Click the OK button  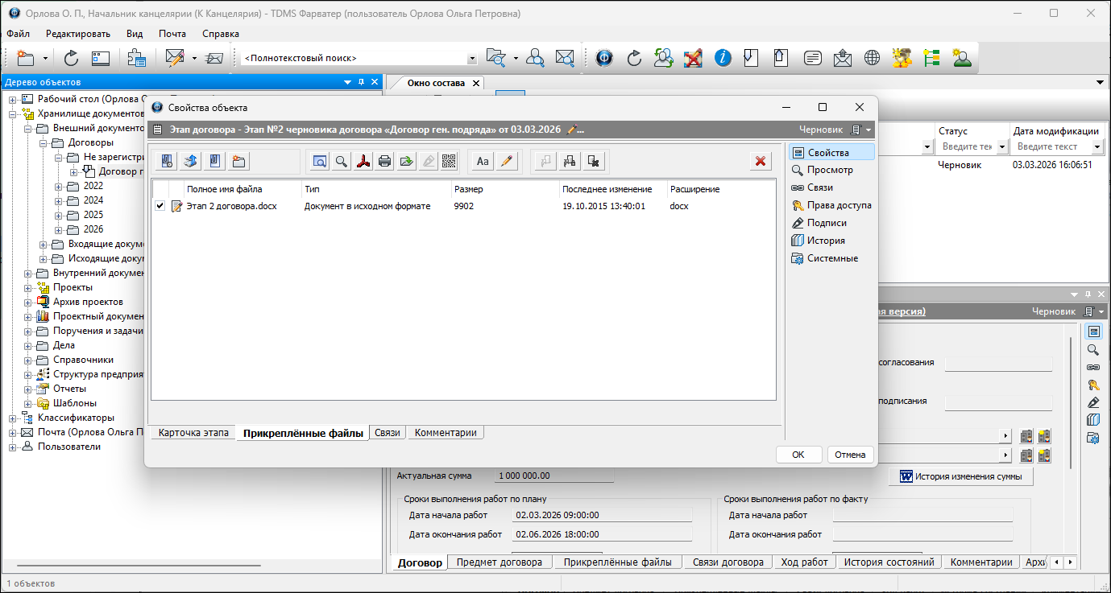[x=798, y=455]
